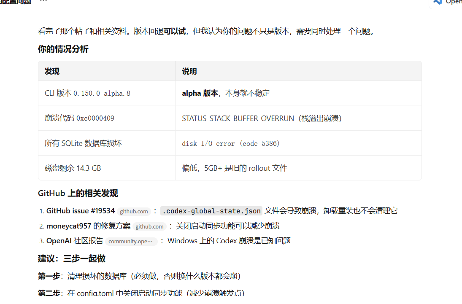Select cell "崩溃代码 0xc0000409"

[107, 118]
